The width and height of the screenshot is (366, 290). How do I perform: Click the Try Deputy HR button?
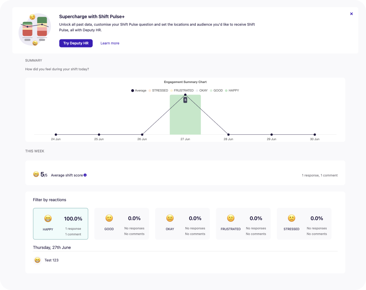[x=76, y=43]
